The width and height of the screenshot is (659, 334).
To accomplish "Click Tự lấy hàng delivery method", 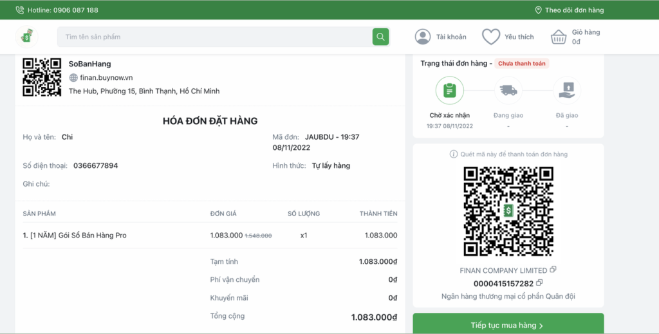I will click(x=331, y=165).
